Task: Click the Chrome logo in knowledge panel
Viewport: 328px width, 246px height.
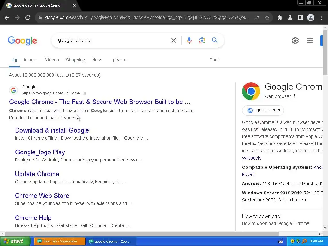Action: (x=251, y=91)
